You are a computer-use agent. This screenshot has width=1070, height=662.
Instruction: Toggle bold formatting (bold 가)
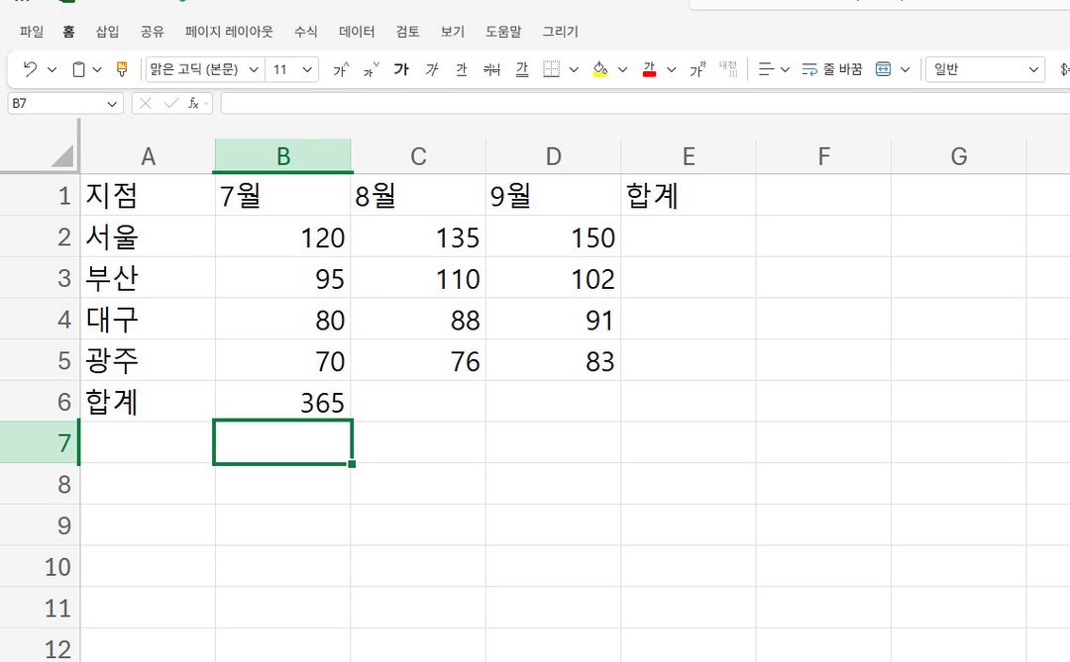coord(401,69)
